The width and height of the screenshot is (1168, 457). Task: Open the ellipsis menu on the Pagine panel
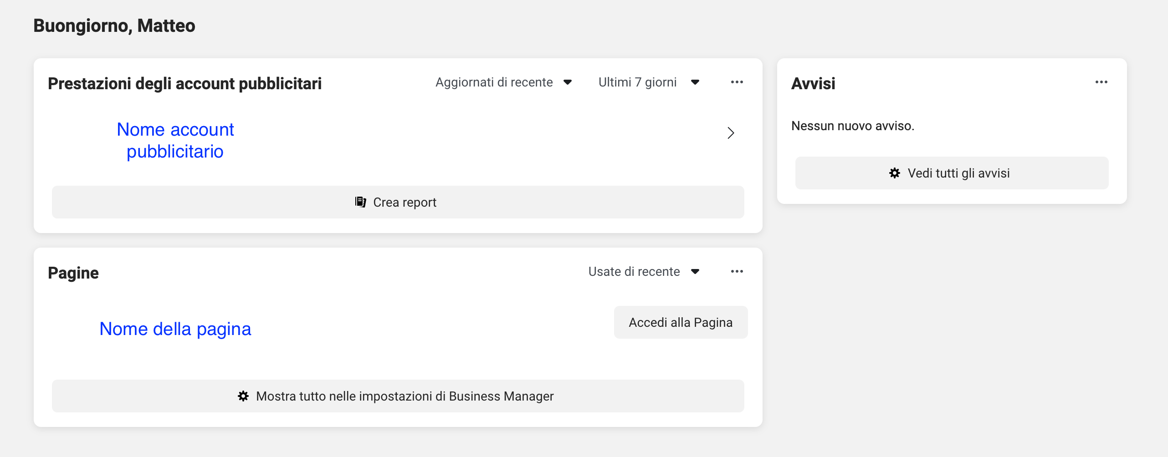click(x=737, y=271)
